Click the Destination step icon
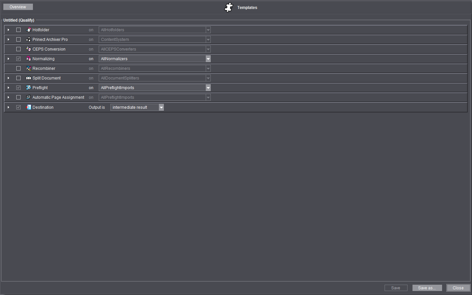Screen dimensions: 472x295 (29, 107)
